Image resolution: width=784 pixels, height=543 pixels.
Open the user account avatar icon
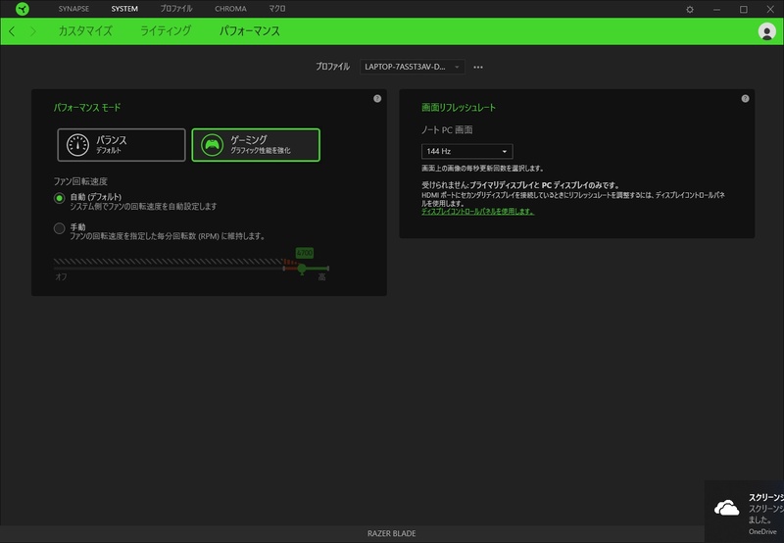[766, 31]
